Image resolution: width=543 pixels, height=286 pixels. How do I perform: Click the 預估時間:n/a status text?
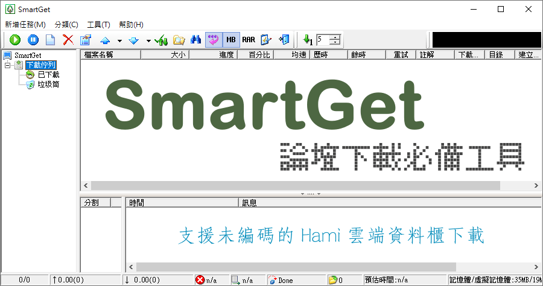[x=386, y=280]
